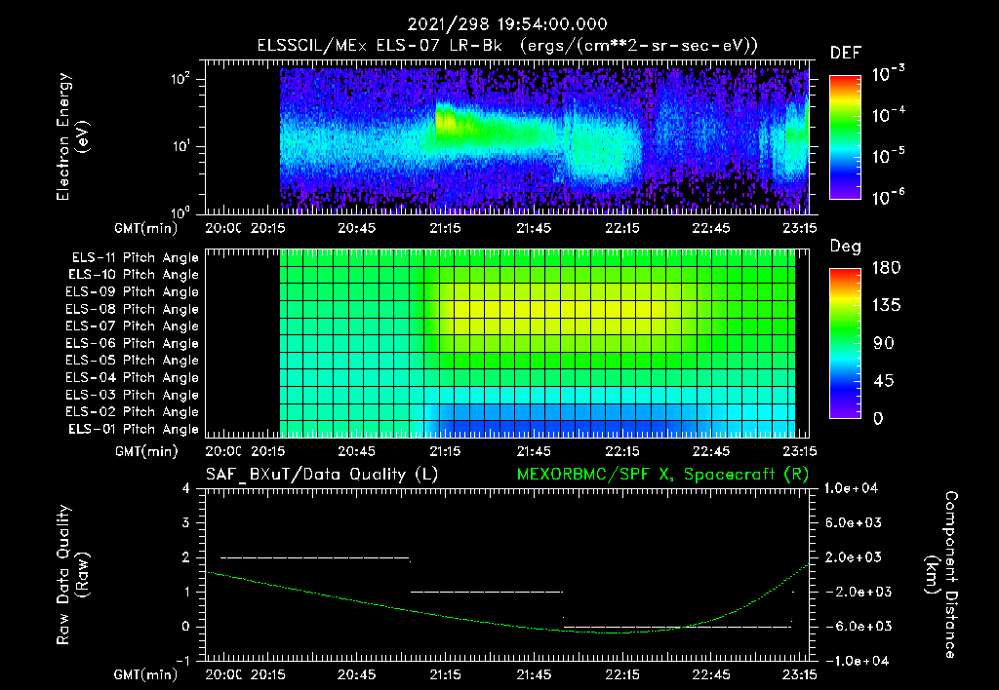The image size is (999, 690).
Task: Click the "SAF_BXuT/Data Quality (L)" legend text
Action: [x=322, y=475]
